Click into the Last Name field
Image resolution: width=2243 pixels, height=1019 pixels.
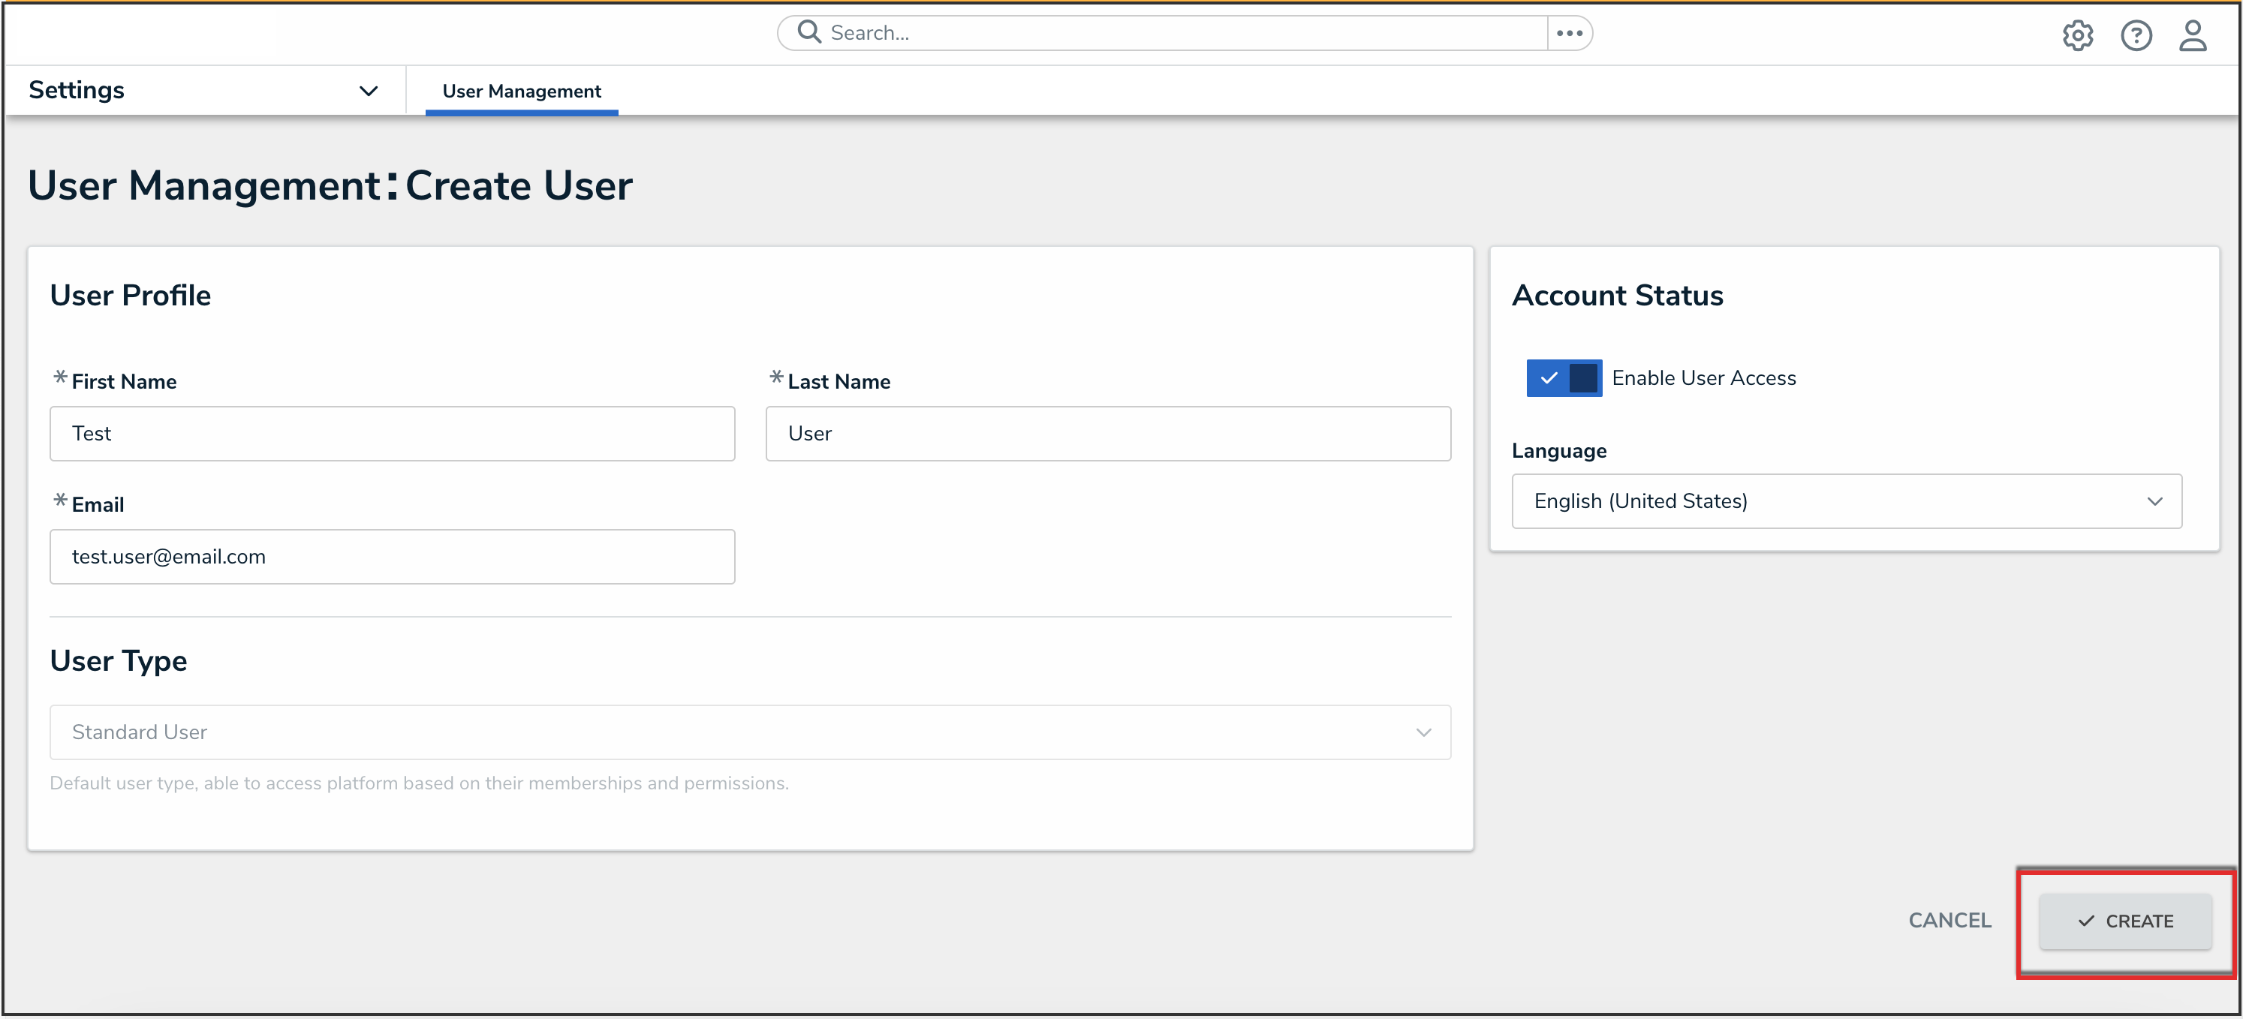point(1107,434)
